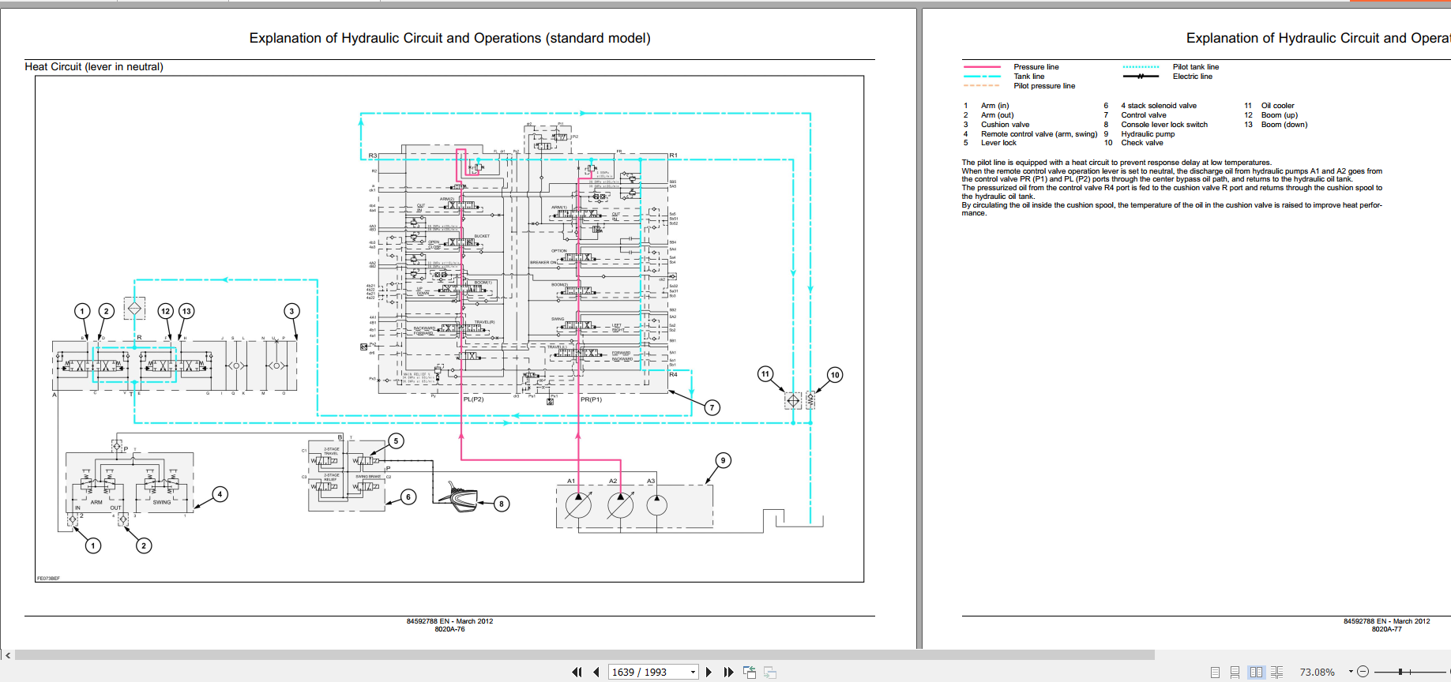This screenshot has width=1451, height=682.
Task: Click the next view button
Action: coord(770,673)
